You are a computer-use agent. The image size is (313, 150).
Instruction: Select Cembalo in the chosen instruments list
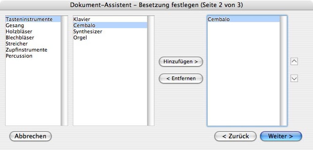pos(218,19)
